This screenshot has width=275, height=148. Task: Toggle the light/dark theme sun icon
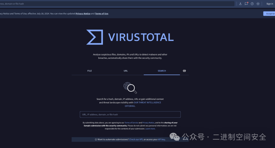pyautogui.click(x=258, y=4)
